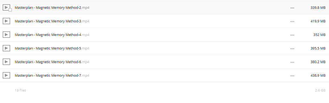Tick the checkbox on Magnetic Memory Method-2 row
This screenshot has height=103, width=329.
click(x=10, y=10)
